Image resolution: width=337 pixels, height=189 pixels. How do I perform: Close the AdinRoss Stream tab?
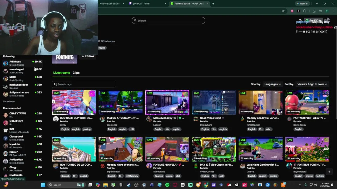click(x=207, y=4)
